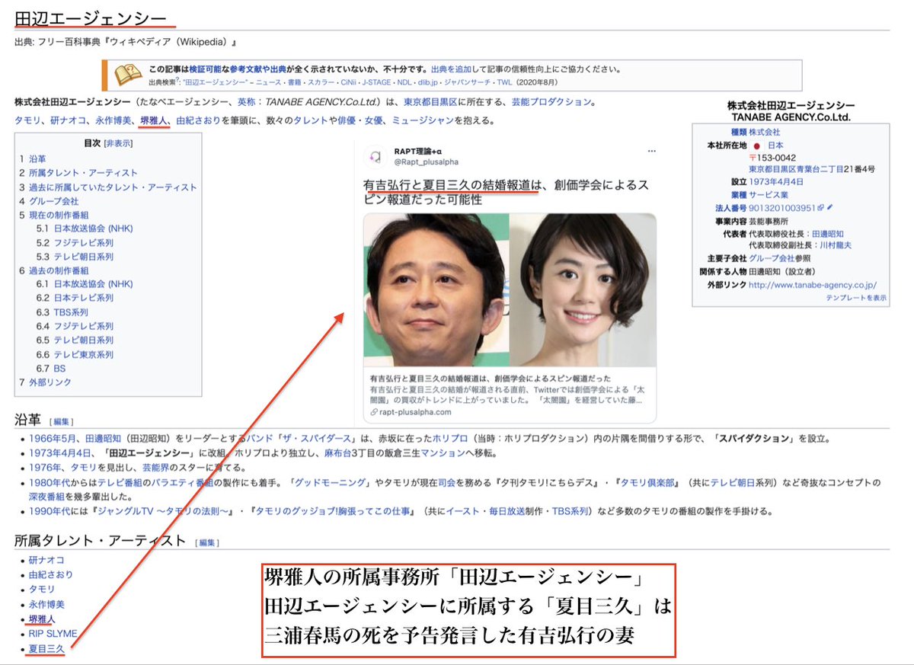Click the red 〒 postal mark in the infobox

[753, 158]
